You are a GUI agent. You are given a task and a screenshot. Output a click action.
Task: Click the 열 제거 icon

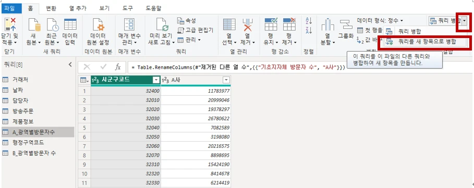coord(248,24)
